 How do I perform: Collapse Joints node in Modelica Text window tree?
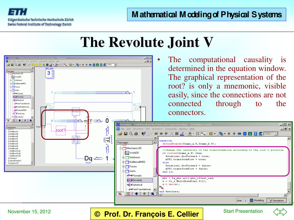[123, 171]
